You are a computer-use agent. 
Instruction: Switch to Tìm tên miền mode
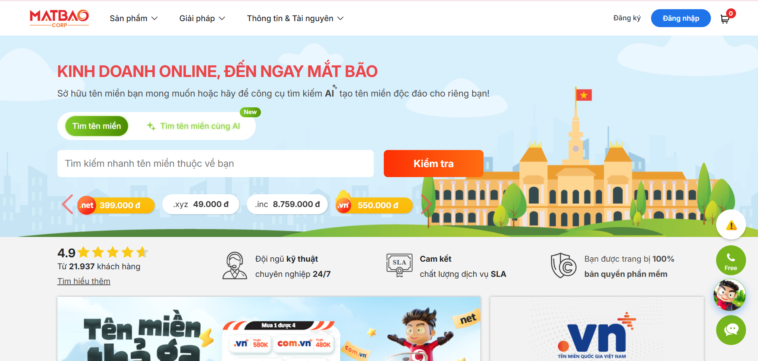[97, 126]
